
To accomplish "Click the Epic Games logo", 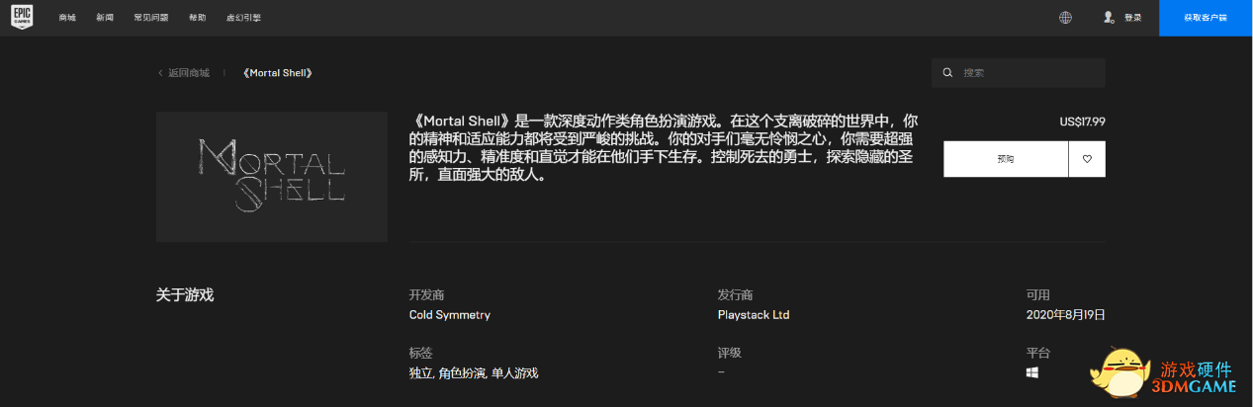I will pyautogui.click(x=22, y=18).
